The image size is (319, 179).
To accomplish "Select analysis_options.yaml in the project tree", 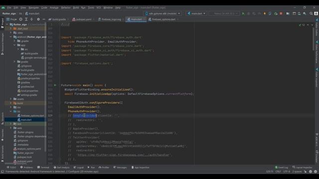I will [29, 149].
